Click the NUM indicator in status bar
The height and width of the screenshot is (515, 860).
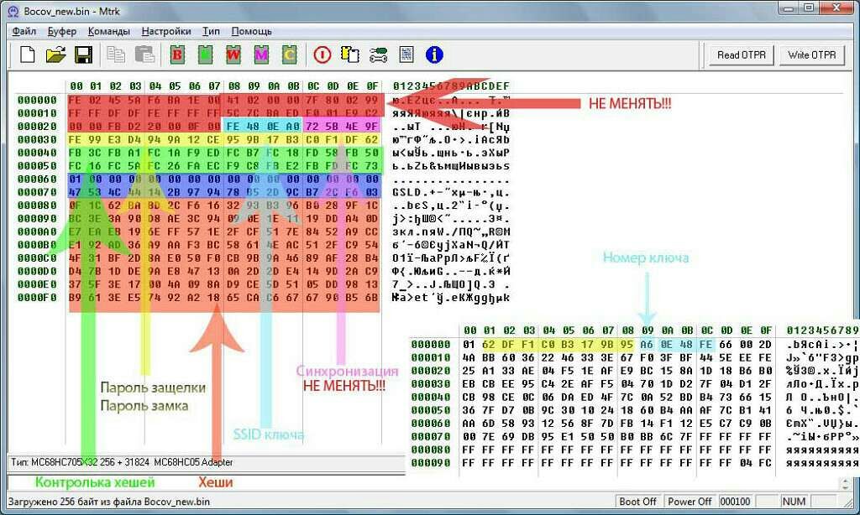point(794,502)
